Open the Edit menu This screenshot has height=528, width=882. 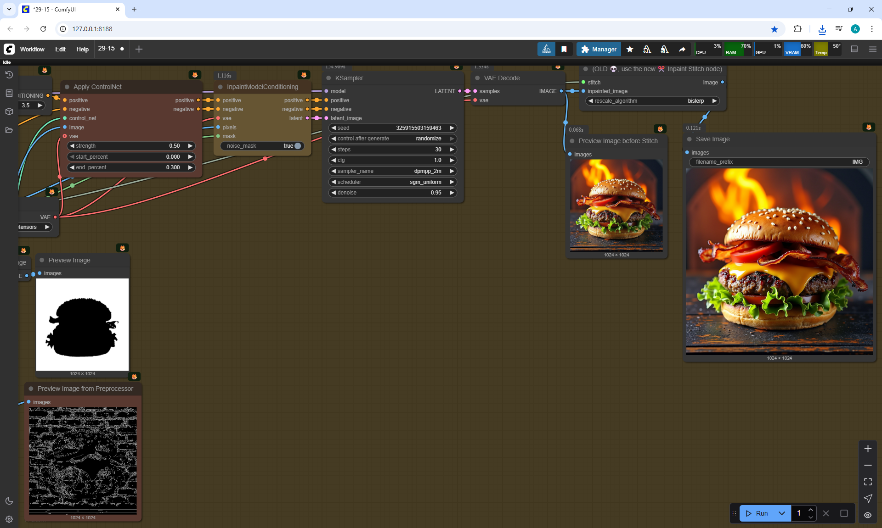click(x=60, y=49)
